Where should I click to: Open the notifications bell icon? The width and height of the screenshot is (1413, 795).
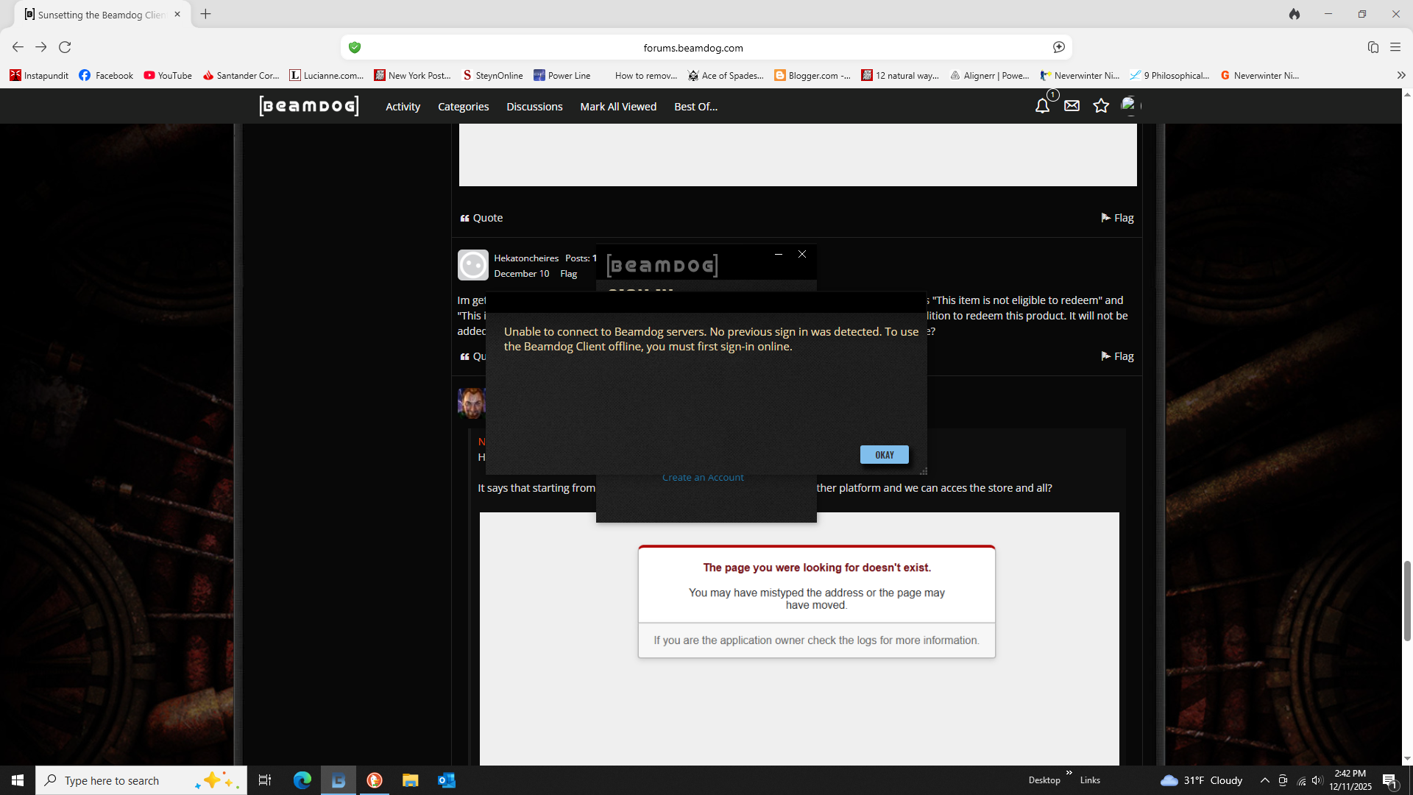1042,106
